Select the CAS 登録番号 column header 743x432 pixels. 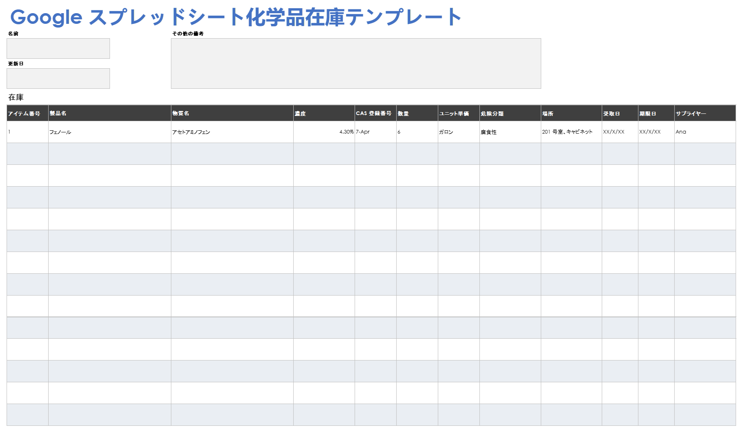click(376, 113)
